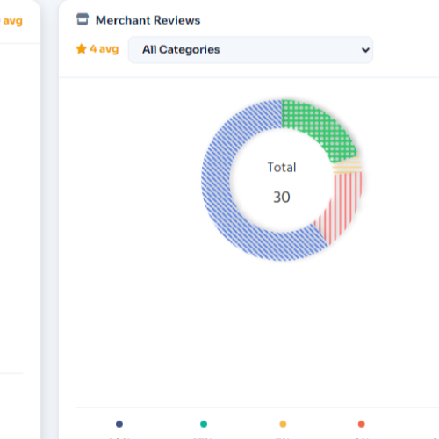The height and width of the screenshot is (439, 439).
Task: Toggle the red legend dot
Action: coord(362,424)
